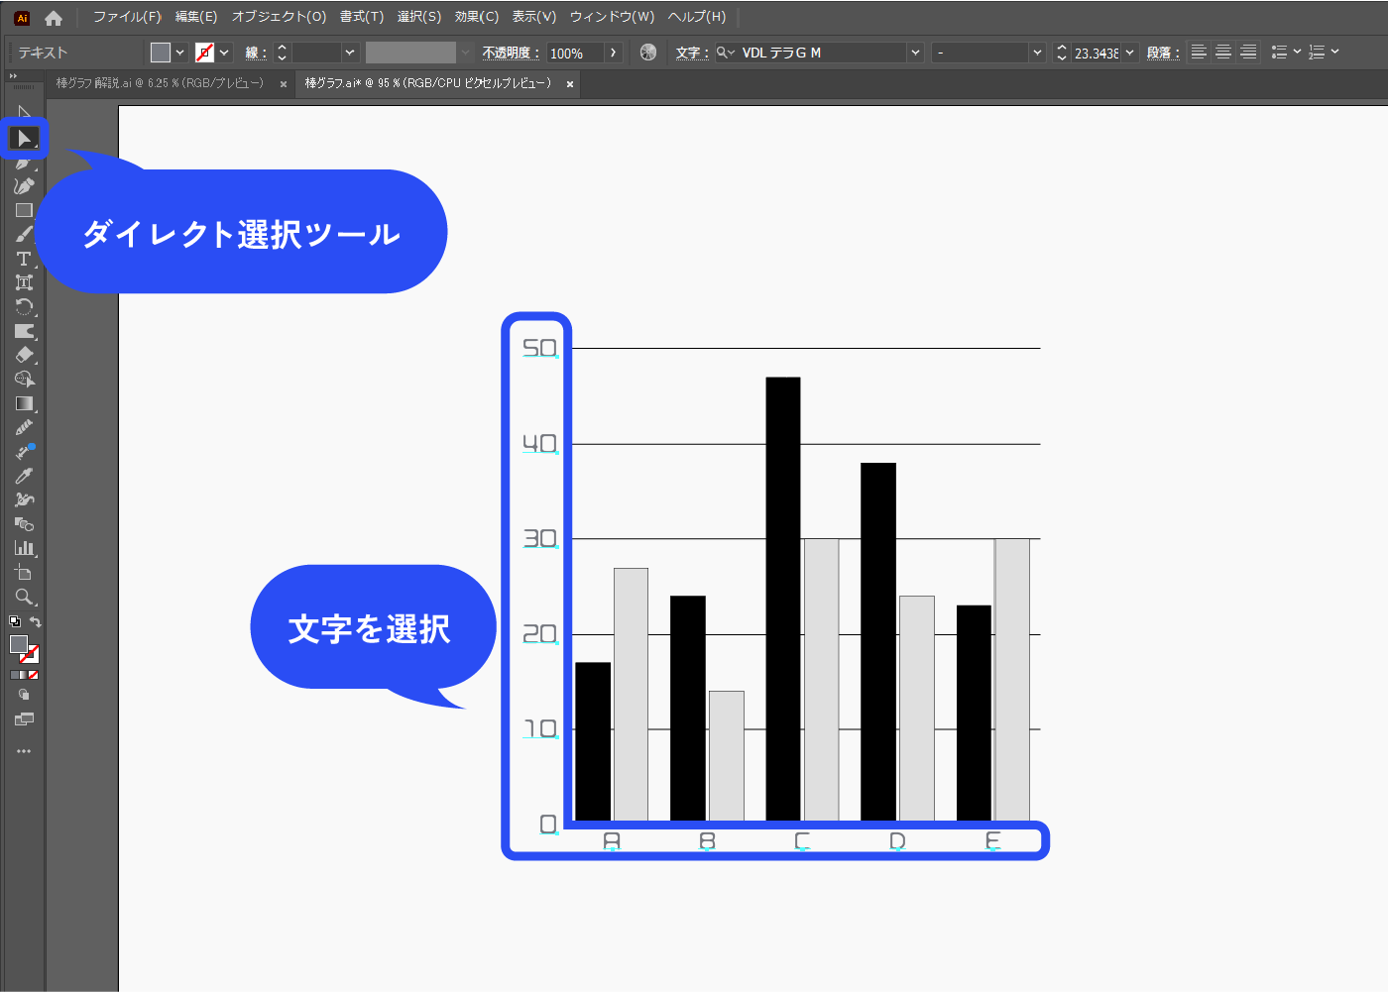The height and width of the screenshot is (992, 1388).
Task: Select the Eyedropper tool
Action: (x=24, y=476)
